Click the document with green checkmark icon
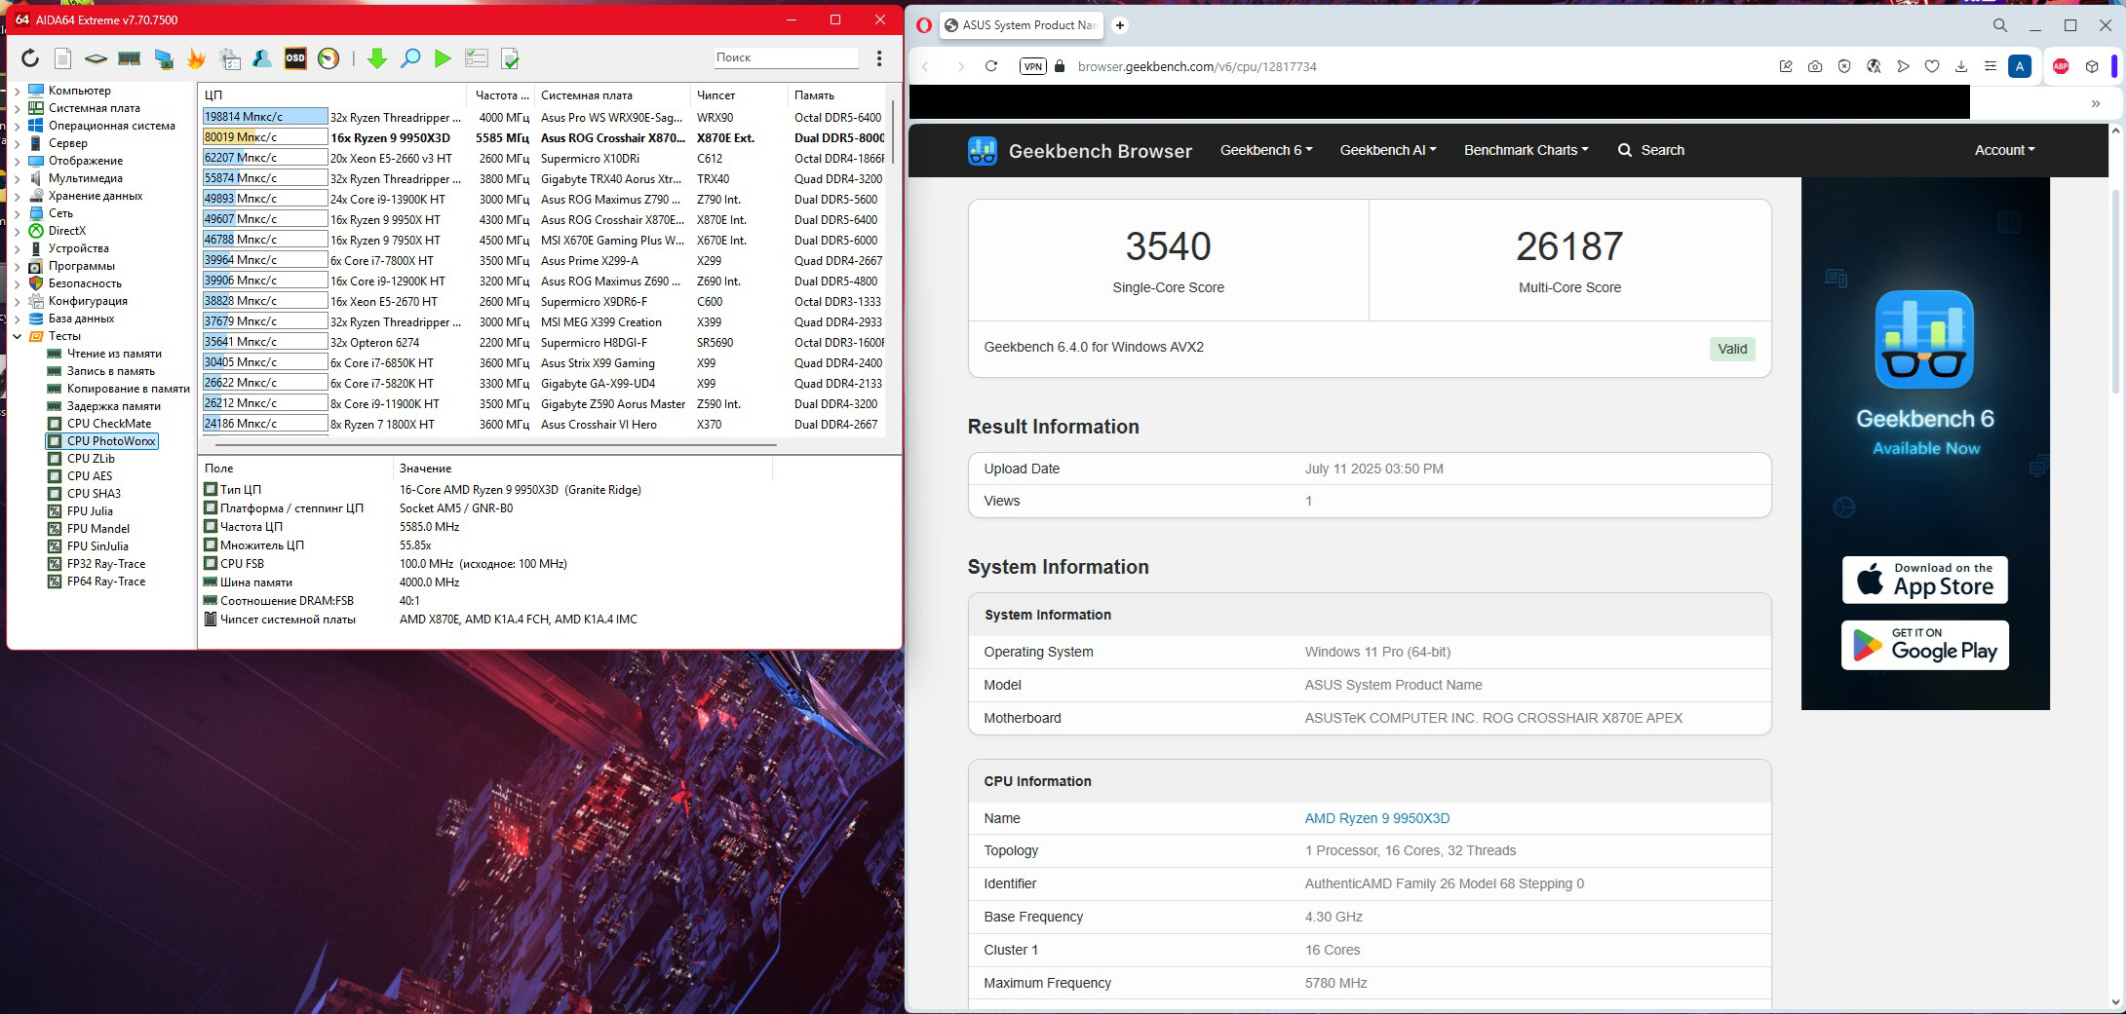Screen dimensions: 2126x1014 [510, 59]
